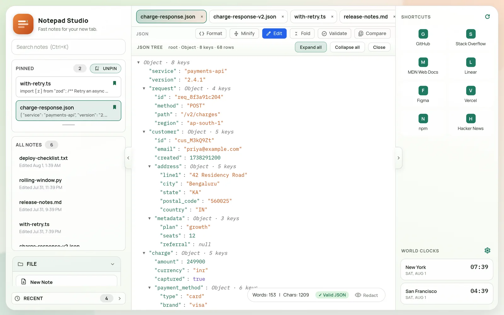This screenshot has height=315, width=504.
Task: Collapse the left sidebar panel
Action: point(128,158)
